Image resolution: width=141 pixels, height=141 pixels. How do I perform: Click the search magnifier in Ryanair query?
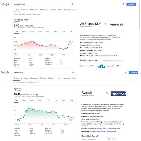73,72
